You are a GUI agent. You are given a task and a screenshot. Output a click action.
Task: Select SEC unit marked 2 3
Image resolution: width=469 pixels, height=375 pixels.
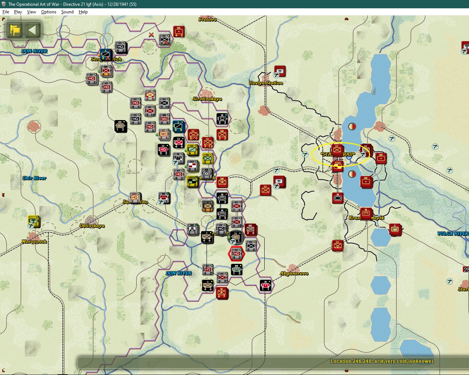[164, 119]
